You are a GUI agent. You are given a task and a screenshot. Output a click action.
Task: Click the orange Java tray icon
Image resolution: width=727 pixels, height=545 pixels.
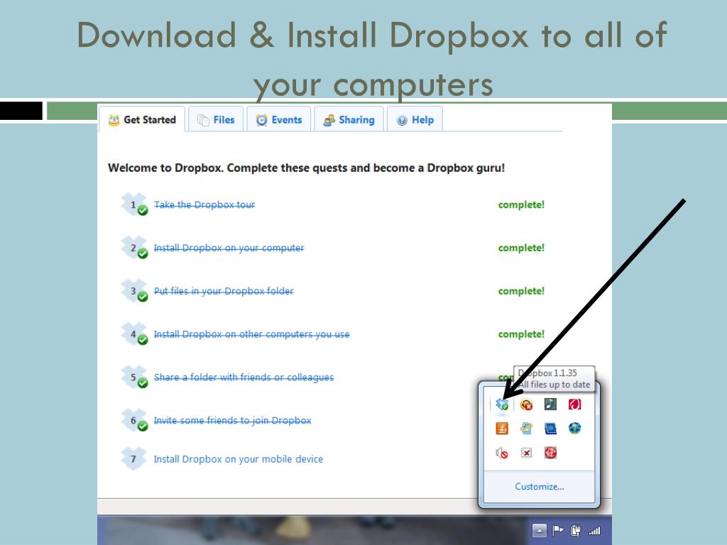(x=502, y=428)
